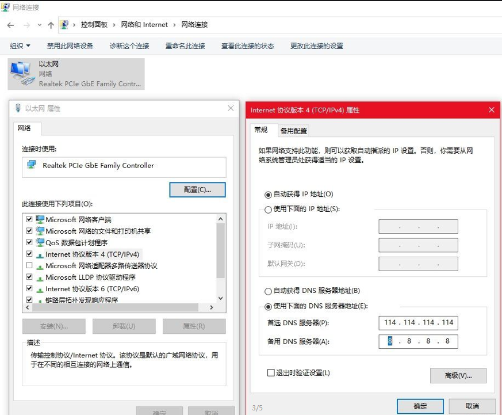Switch to the 备用配置 tab
The width and height of the screenshot is (502, 415).
[x=294, y=130]
